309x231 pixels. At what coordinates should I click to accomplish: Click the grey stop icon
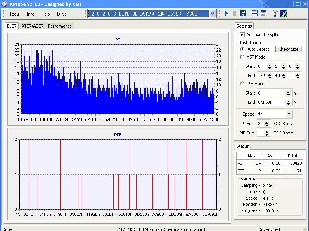235,14
